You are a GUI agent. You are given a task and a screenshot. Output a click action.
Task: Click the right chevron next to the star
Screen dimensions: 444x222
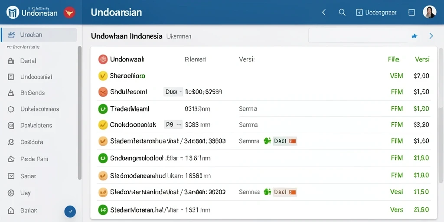point(431,36)
